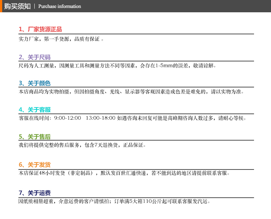This screenshot has height=219, width=271.
Task: Select heading 6、关于发货
Action: tap(35, 164)
